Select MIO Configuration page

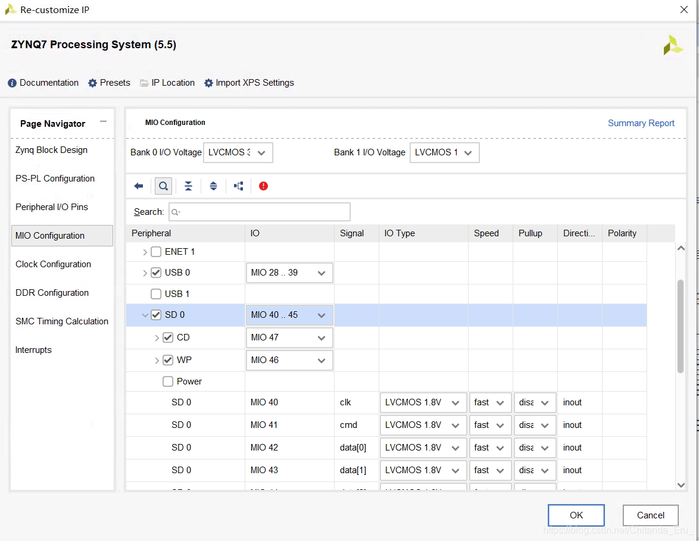tap(62, 236)
